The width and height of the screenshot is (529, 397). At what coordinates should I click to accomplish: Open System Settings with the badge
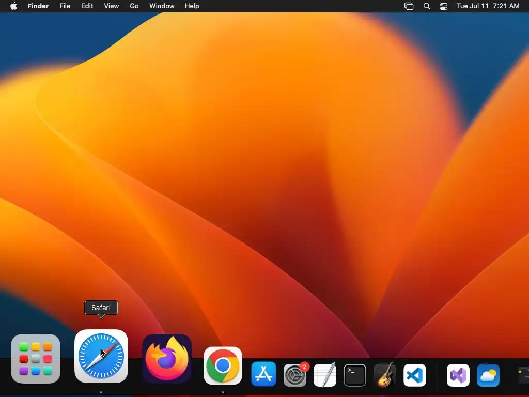coord(295,375)
